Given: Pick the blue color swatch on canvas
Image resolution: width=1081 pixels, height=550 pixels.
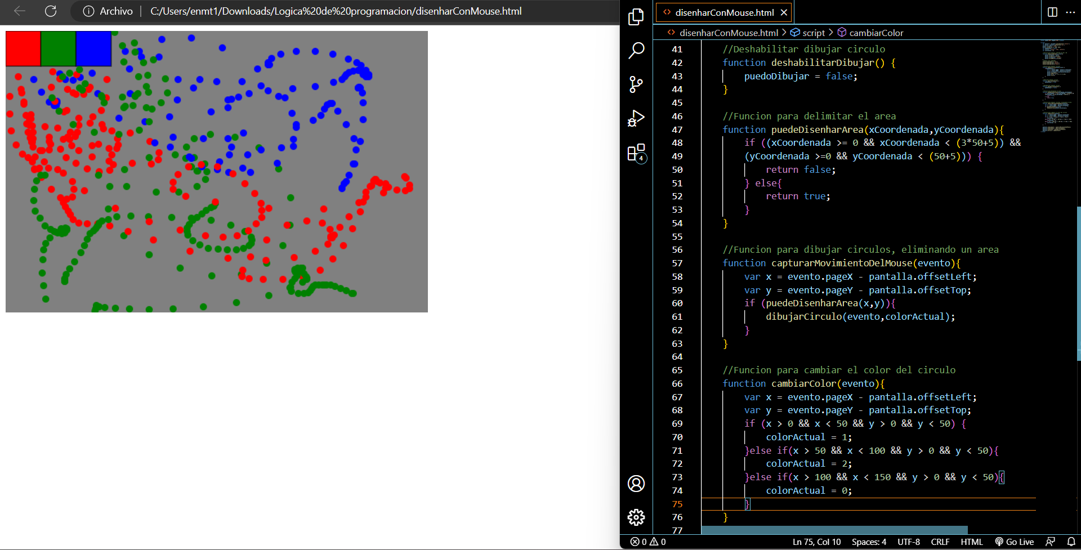Looking at the screenshot, I should [x=93, y=48].
